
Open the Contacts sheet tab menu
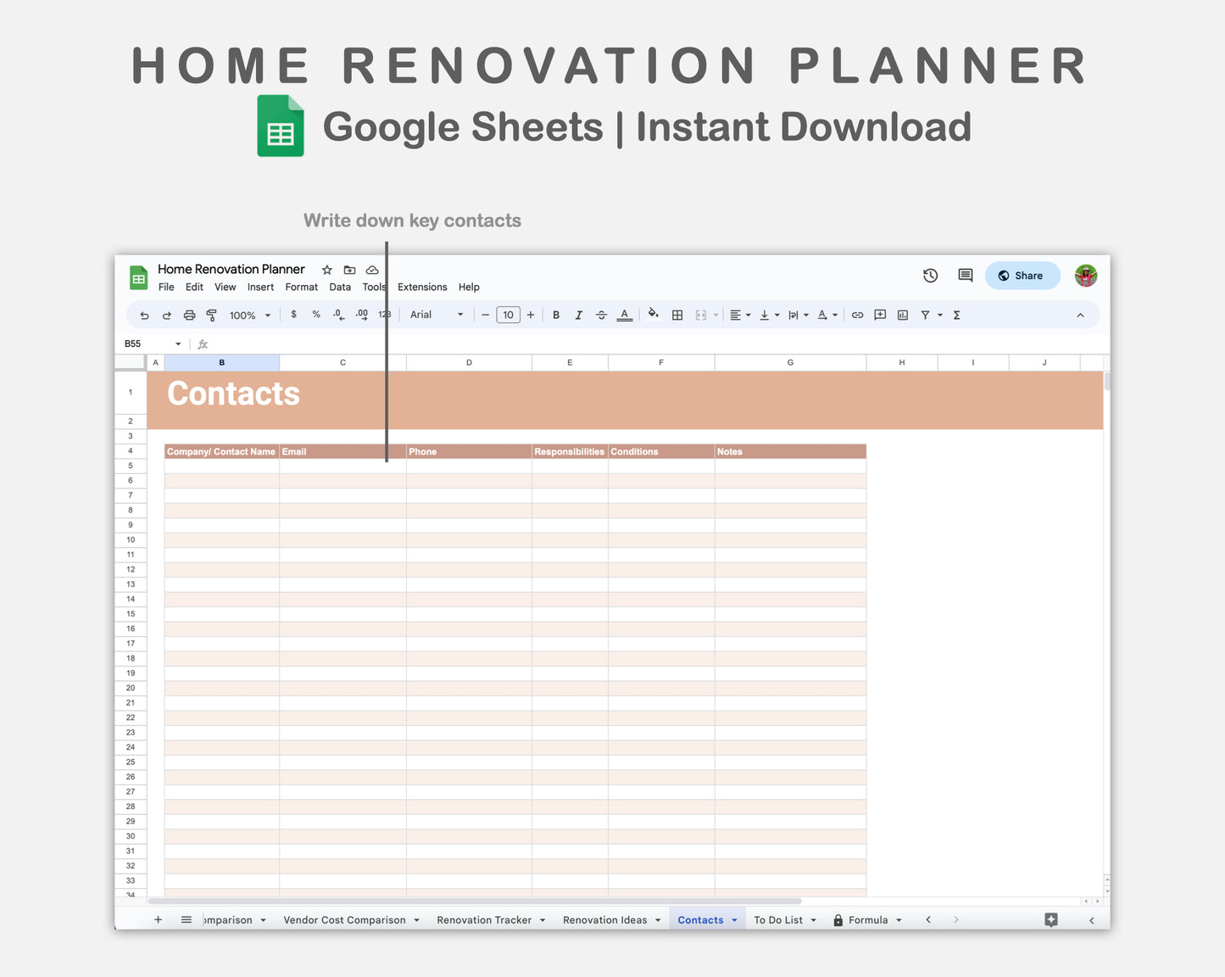pyautogui.click(x=734, y=919)
